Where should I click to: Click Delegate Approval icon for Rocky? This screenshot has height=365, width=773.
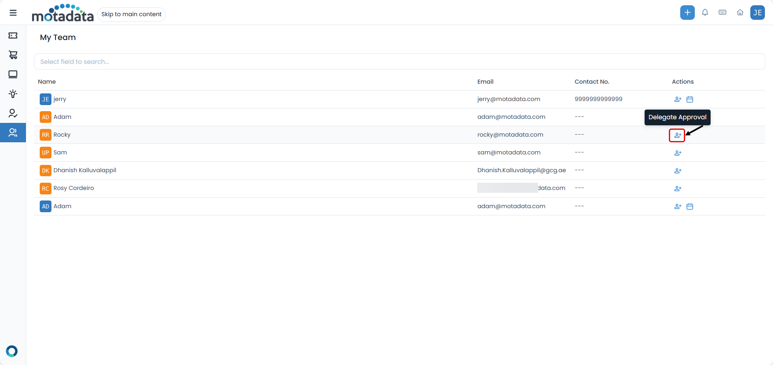pos(677,135)
